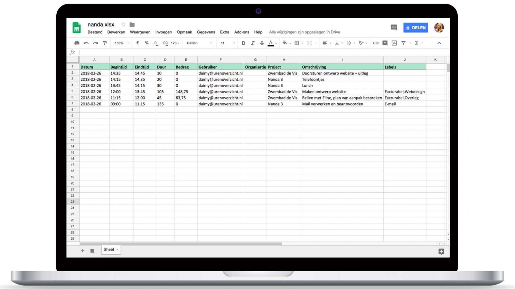This screenshot has height=289, width=515.
Task: Click the Google Sheets home logo
Action: [77, 28]
